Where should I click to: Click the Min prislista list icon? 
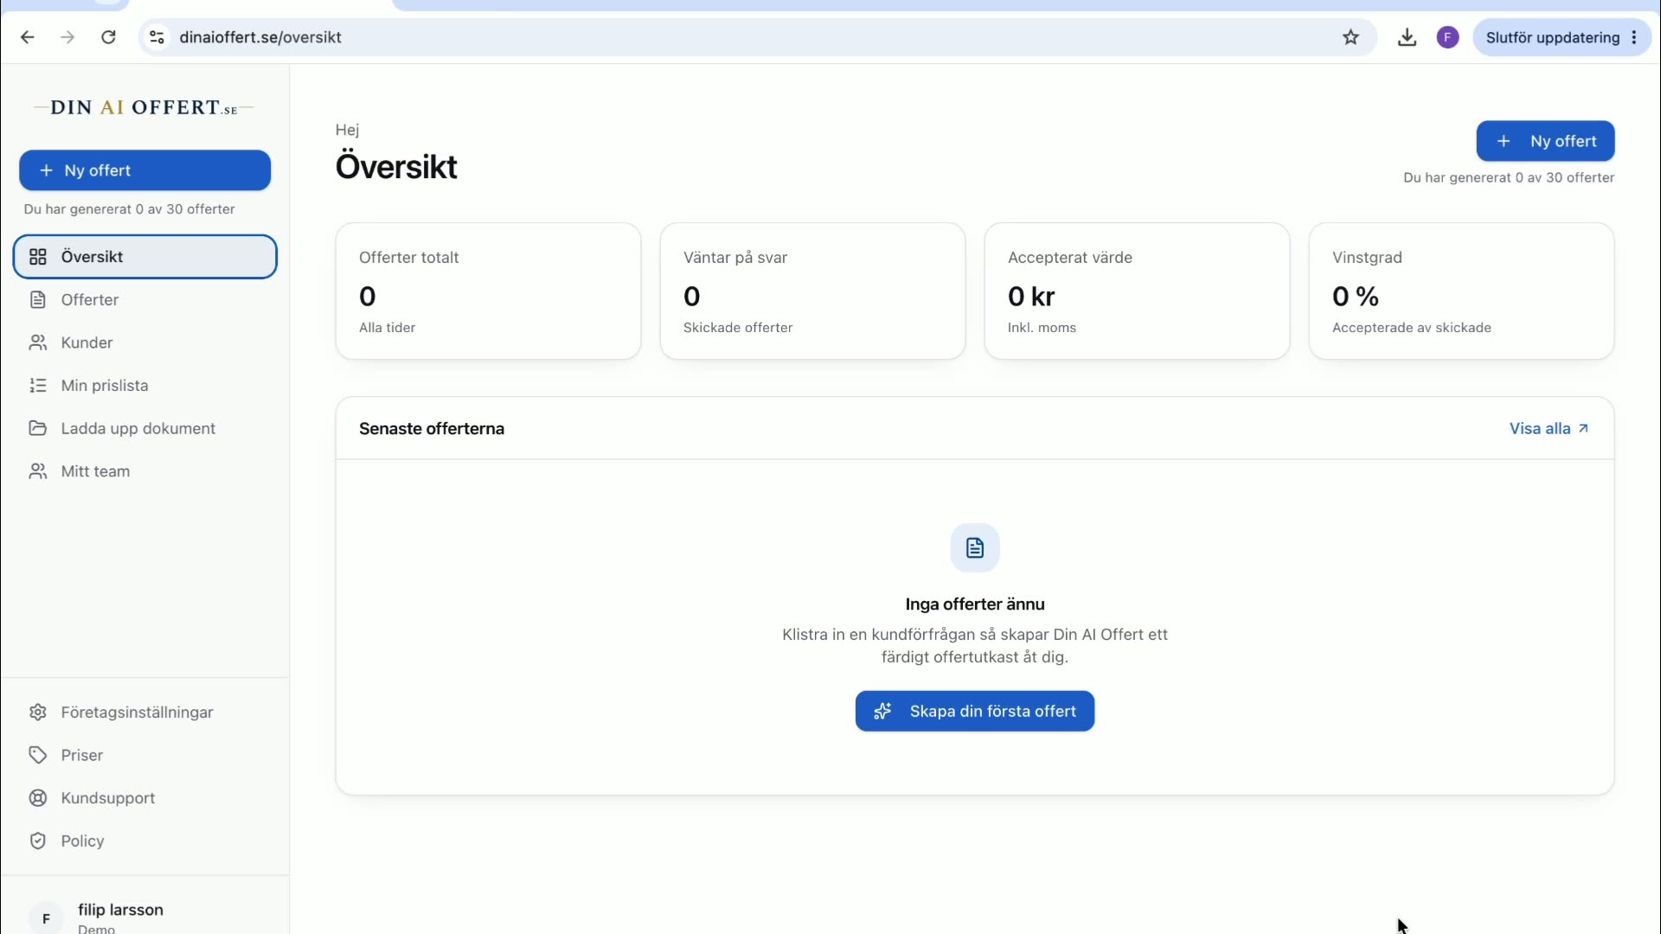click(38, 386)
